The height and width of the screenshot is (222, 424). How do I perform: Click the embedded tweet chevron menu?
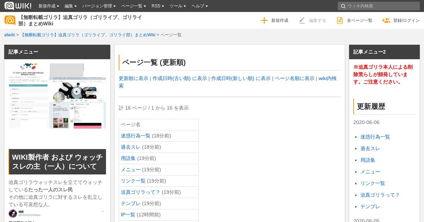[103, 211]
